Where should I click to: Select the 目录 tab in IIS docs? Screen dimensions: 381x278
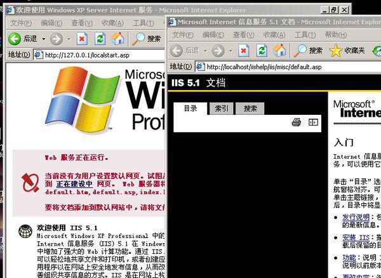coord(190,109)
